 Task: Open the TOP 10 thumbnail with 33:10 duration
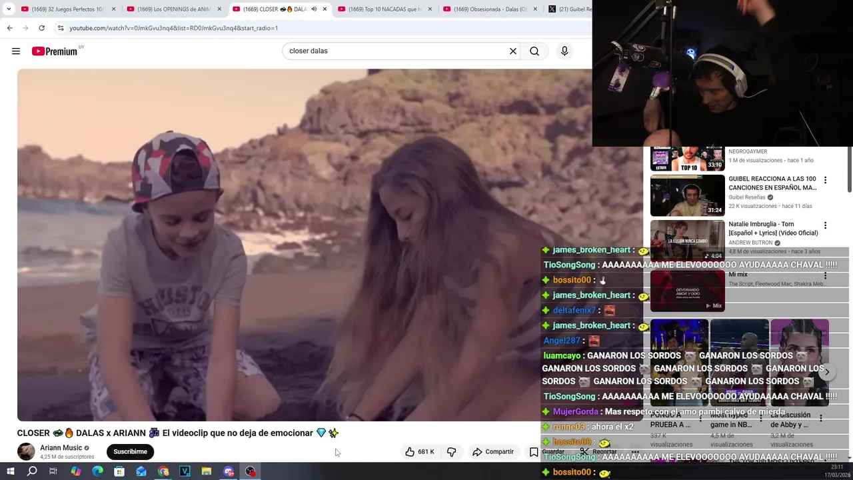pos(687,159)
